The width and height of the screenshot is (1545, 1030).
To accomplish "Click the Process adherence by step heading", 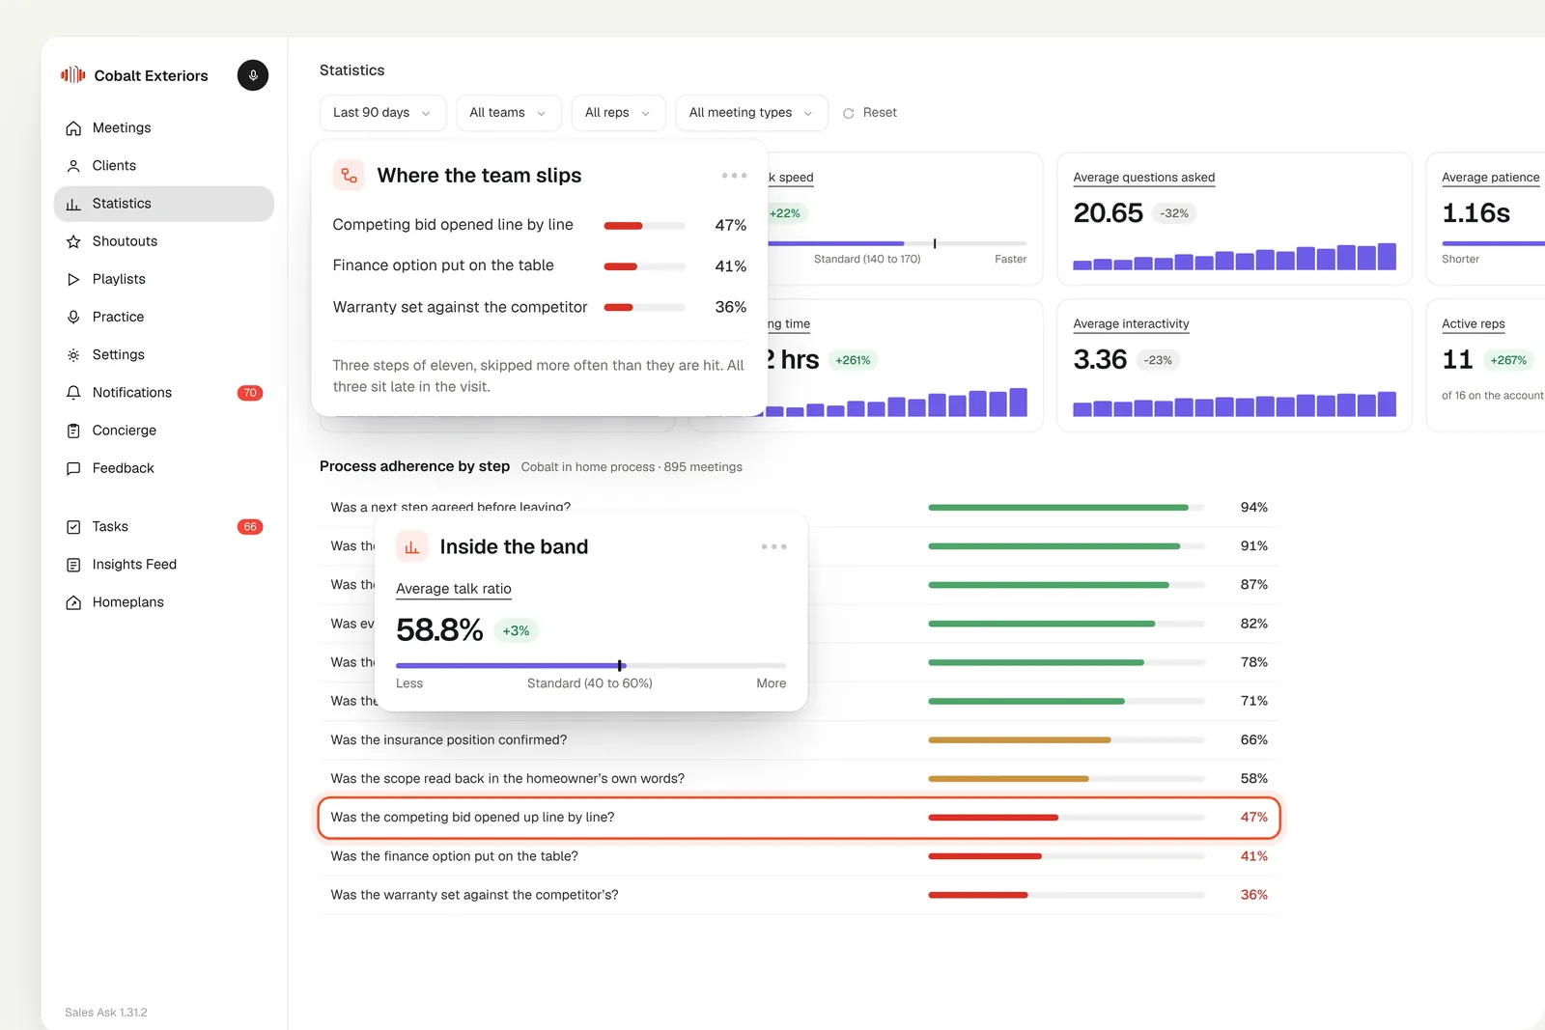I will (x=414, y=466).
